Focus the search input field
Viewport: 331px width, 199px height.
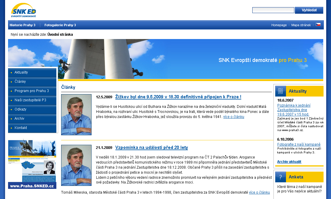(x=273, y=10)
